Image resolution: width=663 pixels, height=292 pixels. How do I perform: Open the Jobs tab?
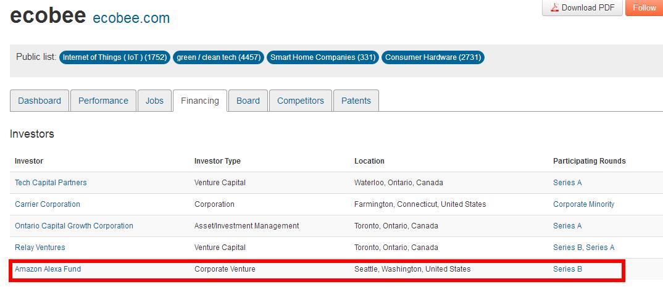point(154,101)
